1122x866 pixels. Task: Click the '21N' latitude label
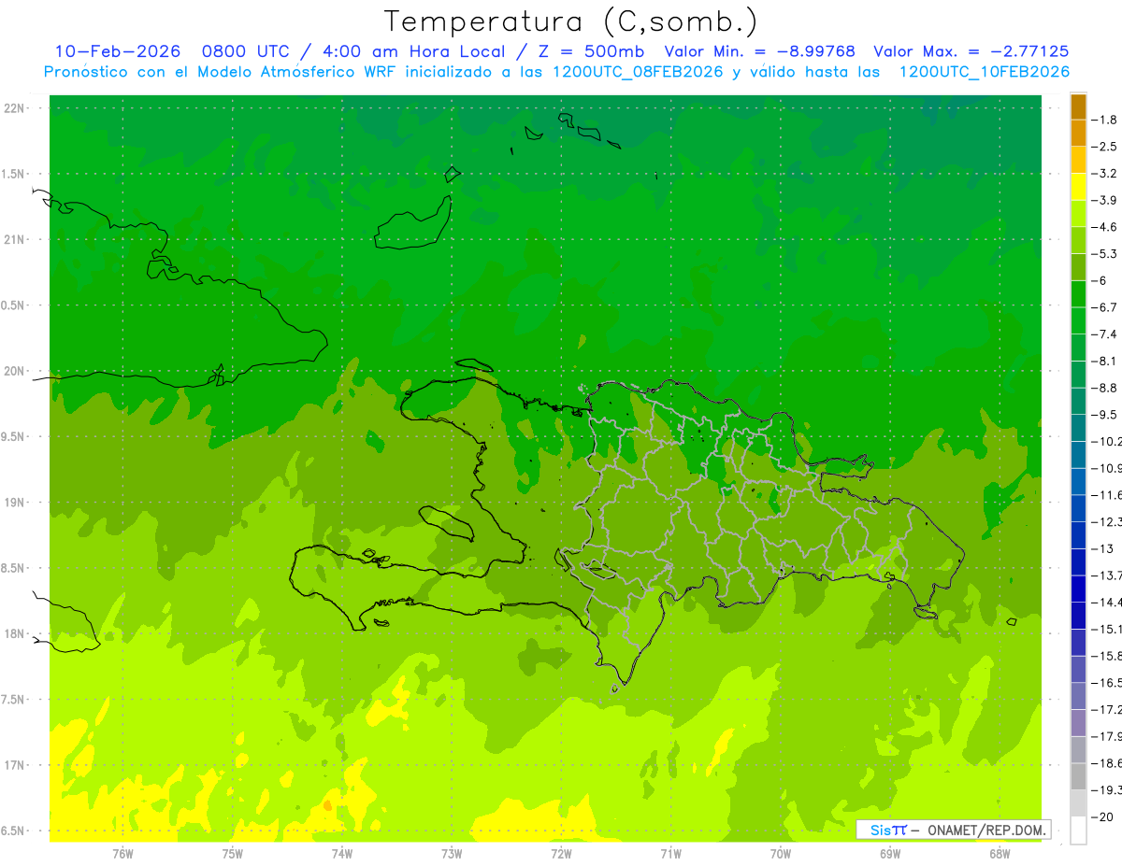tap(16, 240)
